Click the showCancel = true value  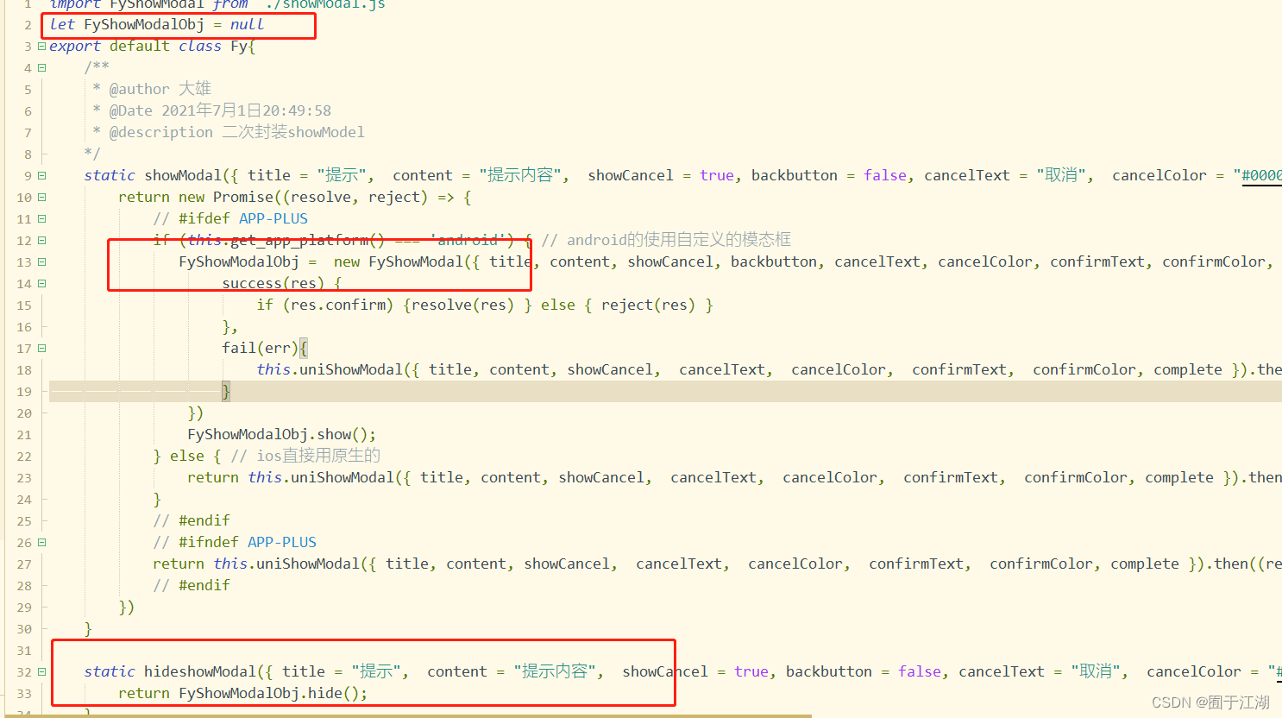[x=717, y=175]
